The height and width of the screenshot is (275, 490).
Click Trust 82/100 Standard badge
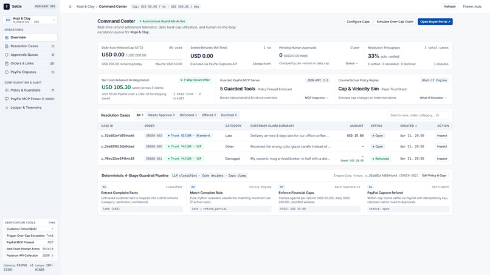click(188, 136)
